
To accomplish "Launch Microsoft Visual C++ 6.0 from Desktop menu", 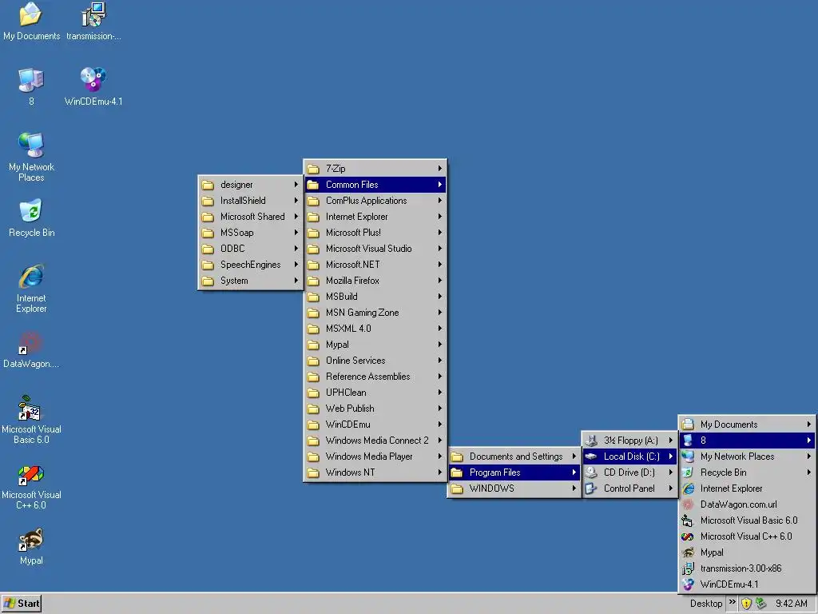I will pyautogui.click(x=747, y=536).
